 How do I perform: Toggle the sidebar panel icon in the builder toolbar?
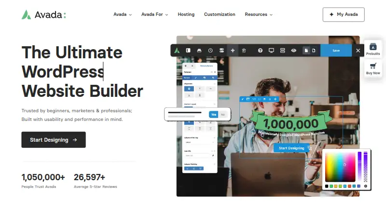188,51
